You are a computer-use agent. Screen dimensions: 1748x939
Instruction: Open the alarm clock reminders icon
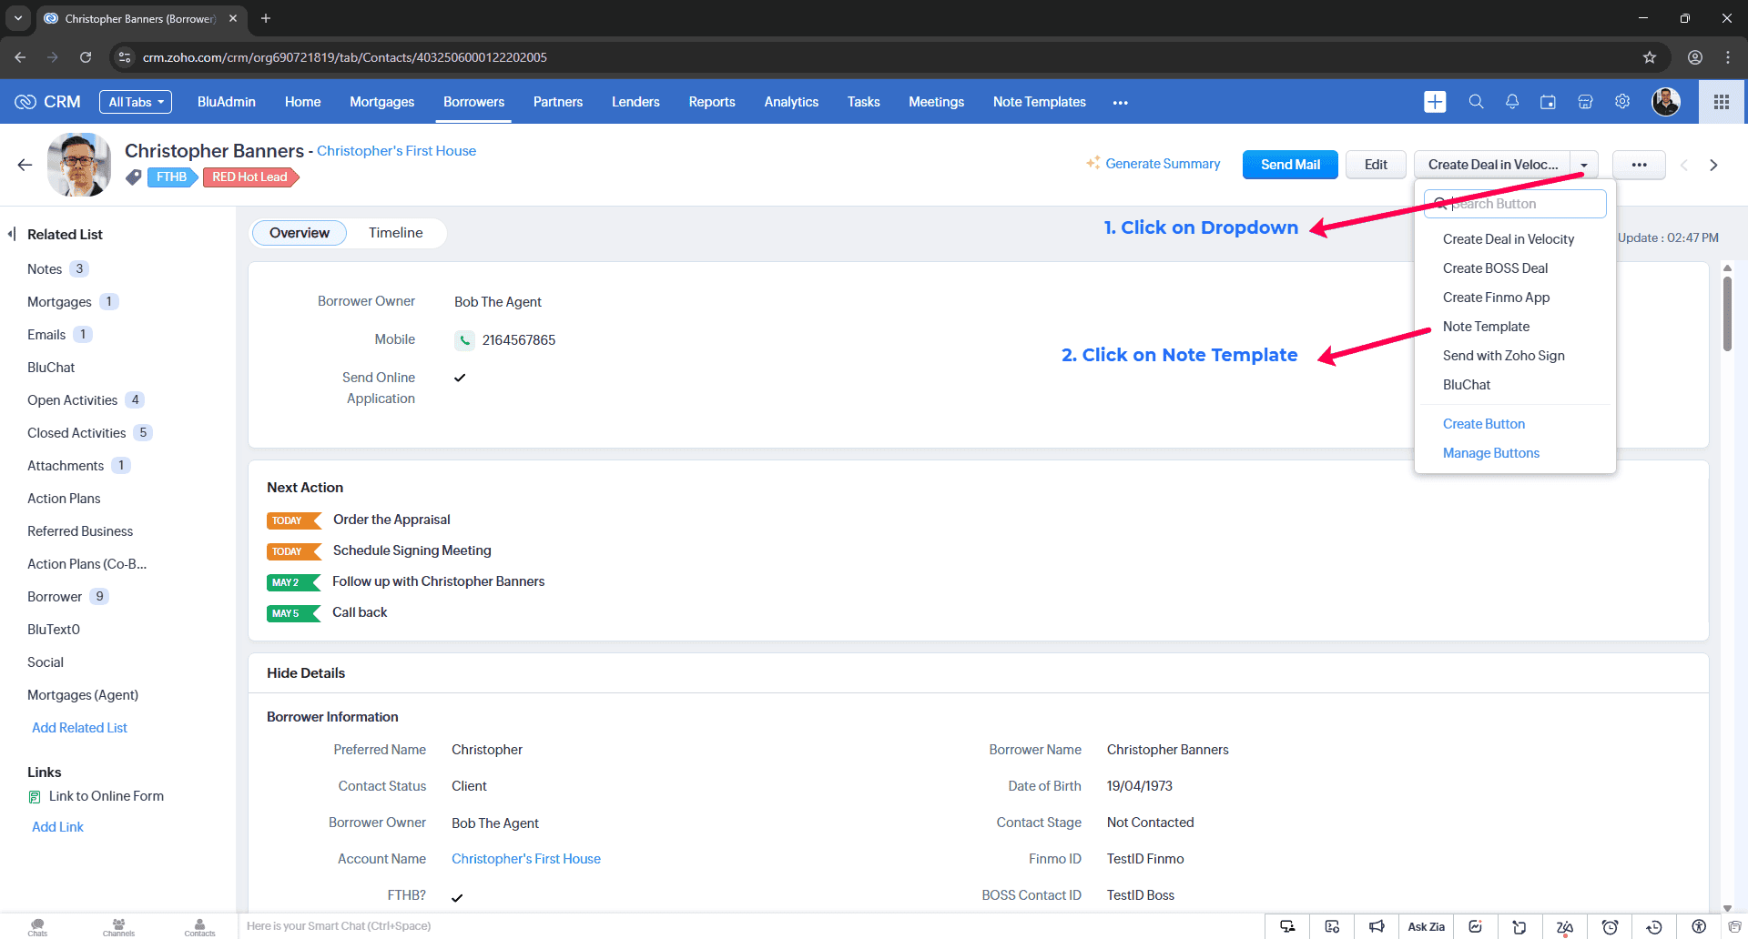coord(1610,926)
